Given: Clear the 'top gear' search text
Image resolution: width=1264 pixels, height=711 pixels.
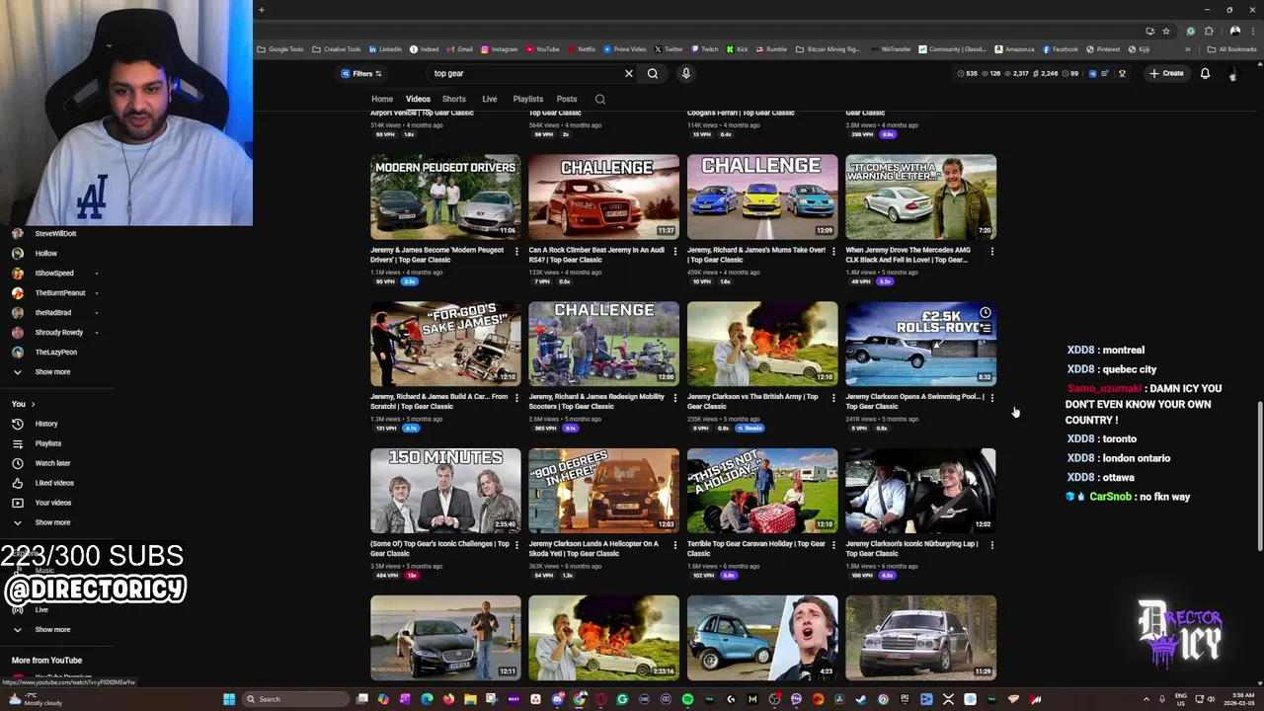Looking at the screenshot, I should (x=628, y=73).
